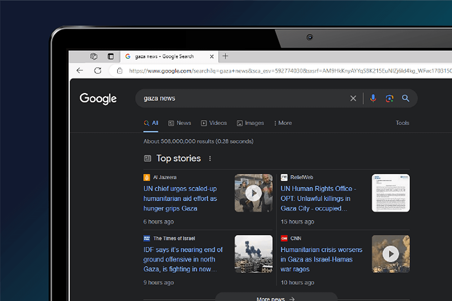Image resolution: width=452 pixels, height=301 pixels.
Task: Play the CNN video thumbnail
Action: point(391,254)
